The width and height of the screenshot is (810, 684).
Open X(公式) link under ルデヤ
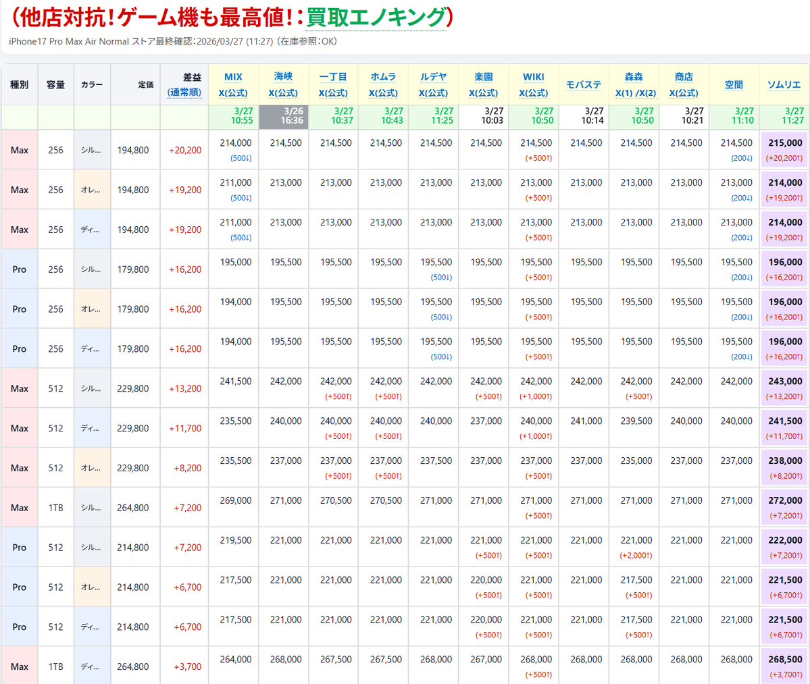tap(434, 93)
